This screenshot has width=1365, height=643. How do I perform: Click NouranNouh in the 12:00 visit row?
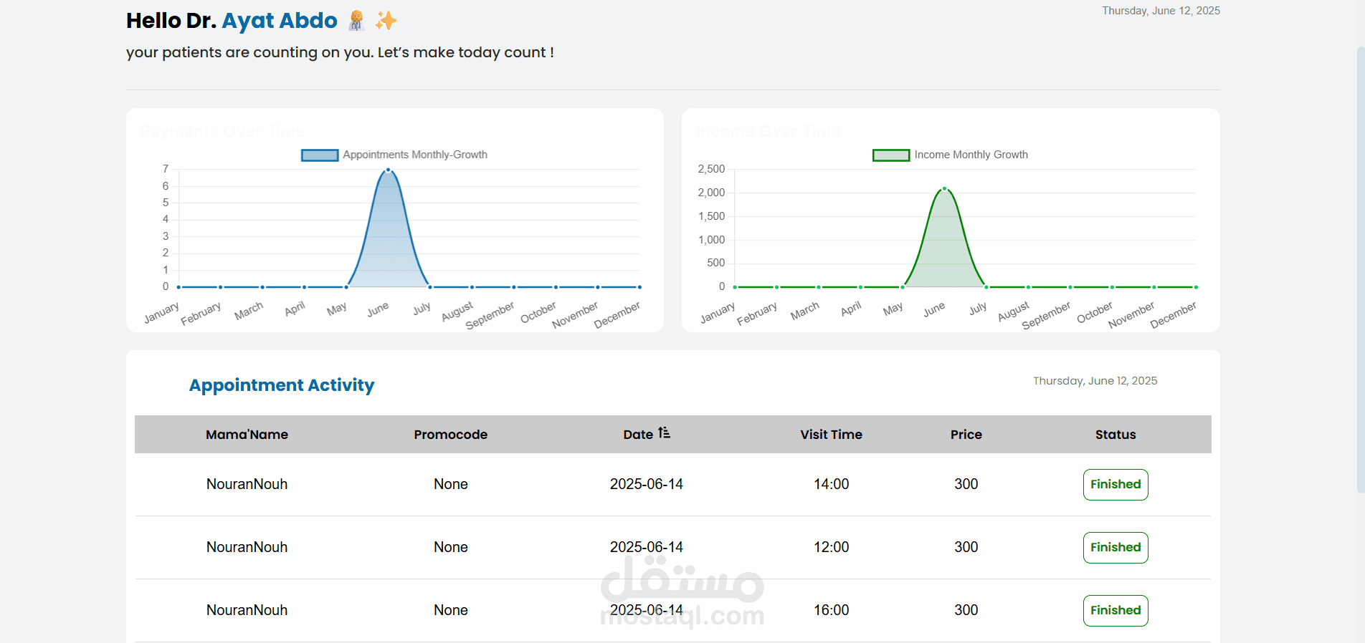pos(247,547)
